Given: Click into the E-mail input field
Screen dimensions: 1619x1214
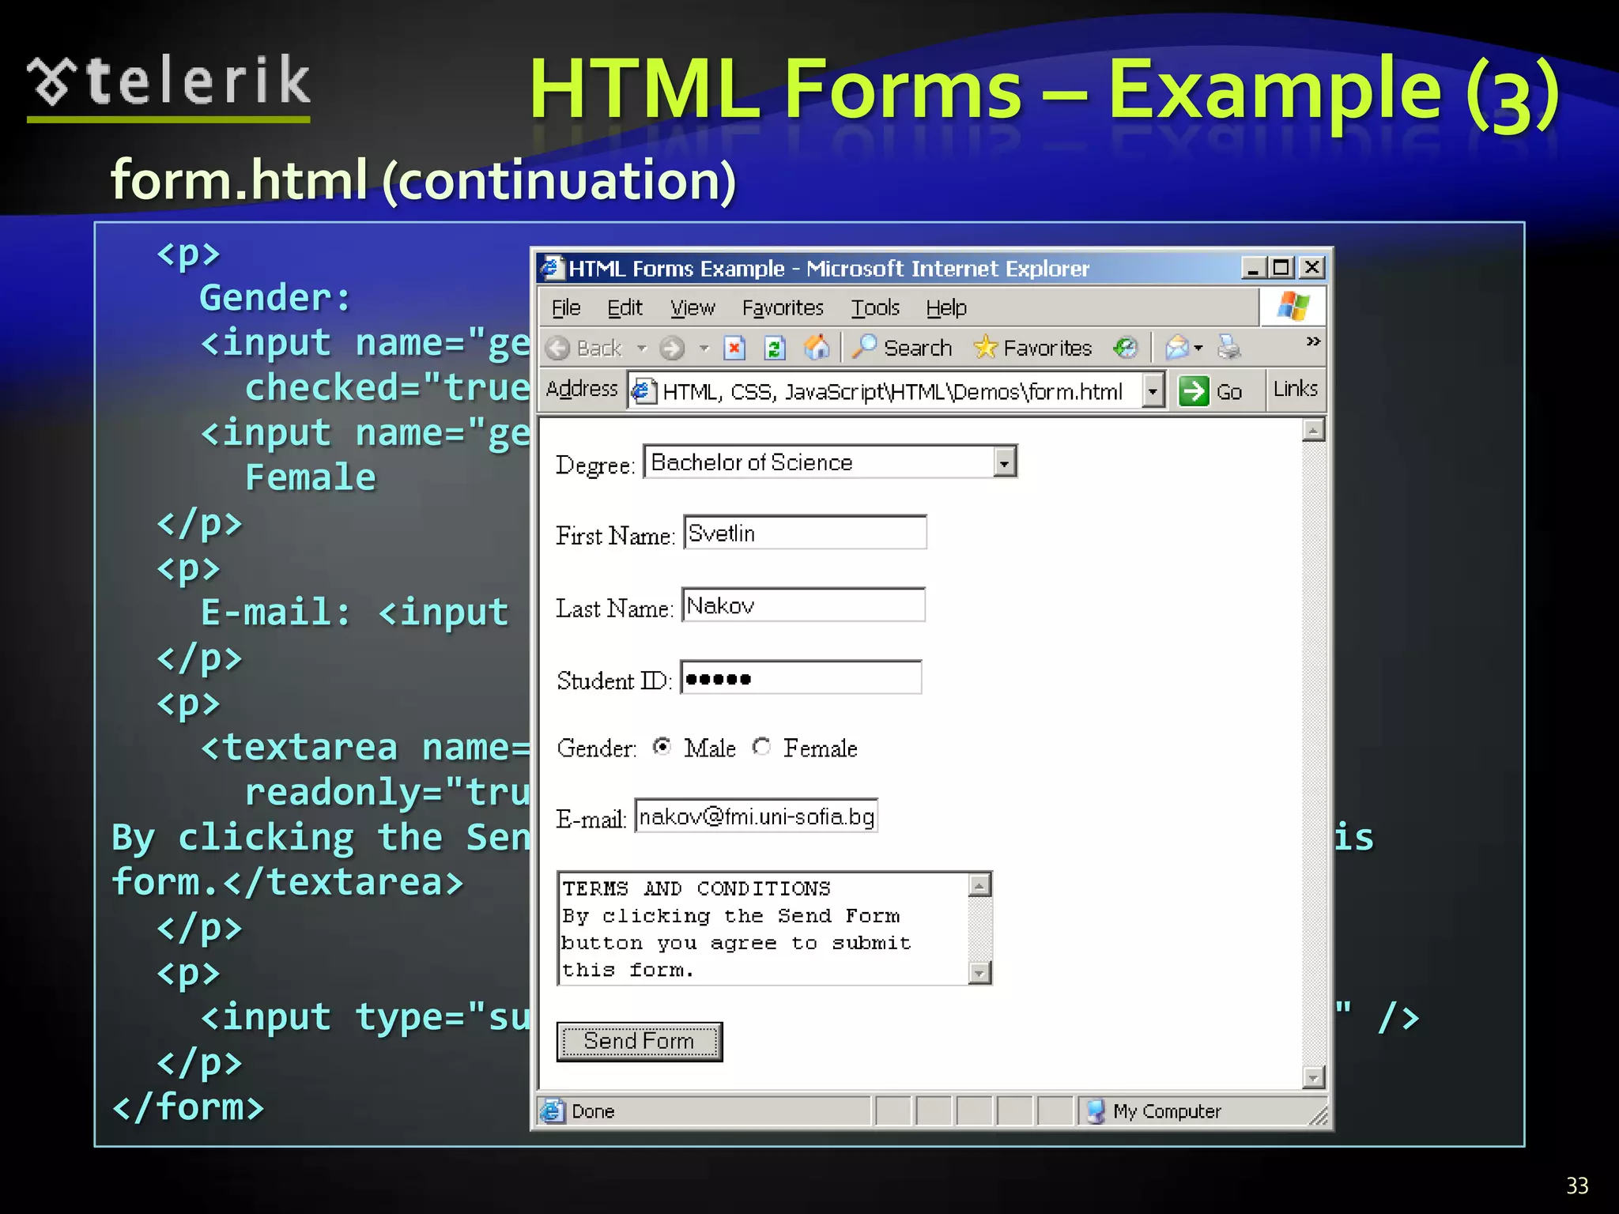Looking at the screenshot, I should [x=756, y=816].
